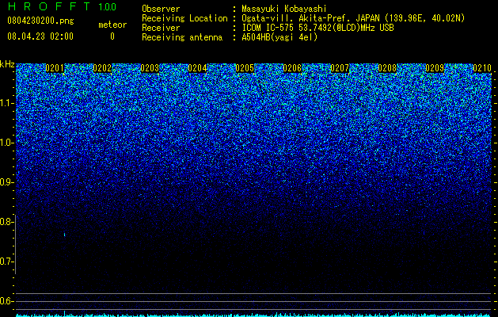This screenshot has height=317, width=498.
Task: Select the 0203 time label
Action: point(150,68)
